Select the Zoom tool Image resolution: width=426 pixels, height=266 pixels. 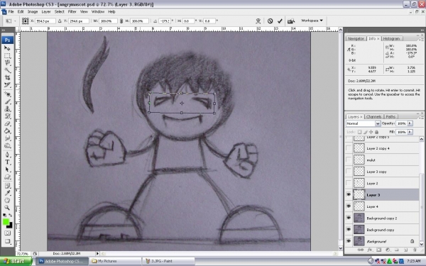pyautogui.click(x=7, y=208)
